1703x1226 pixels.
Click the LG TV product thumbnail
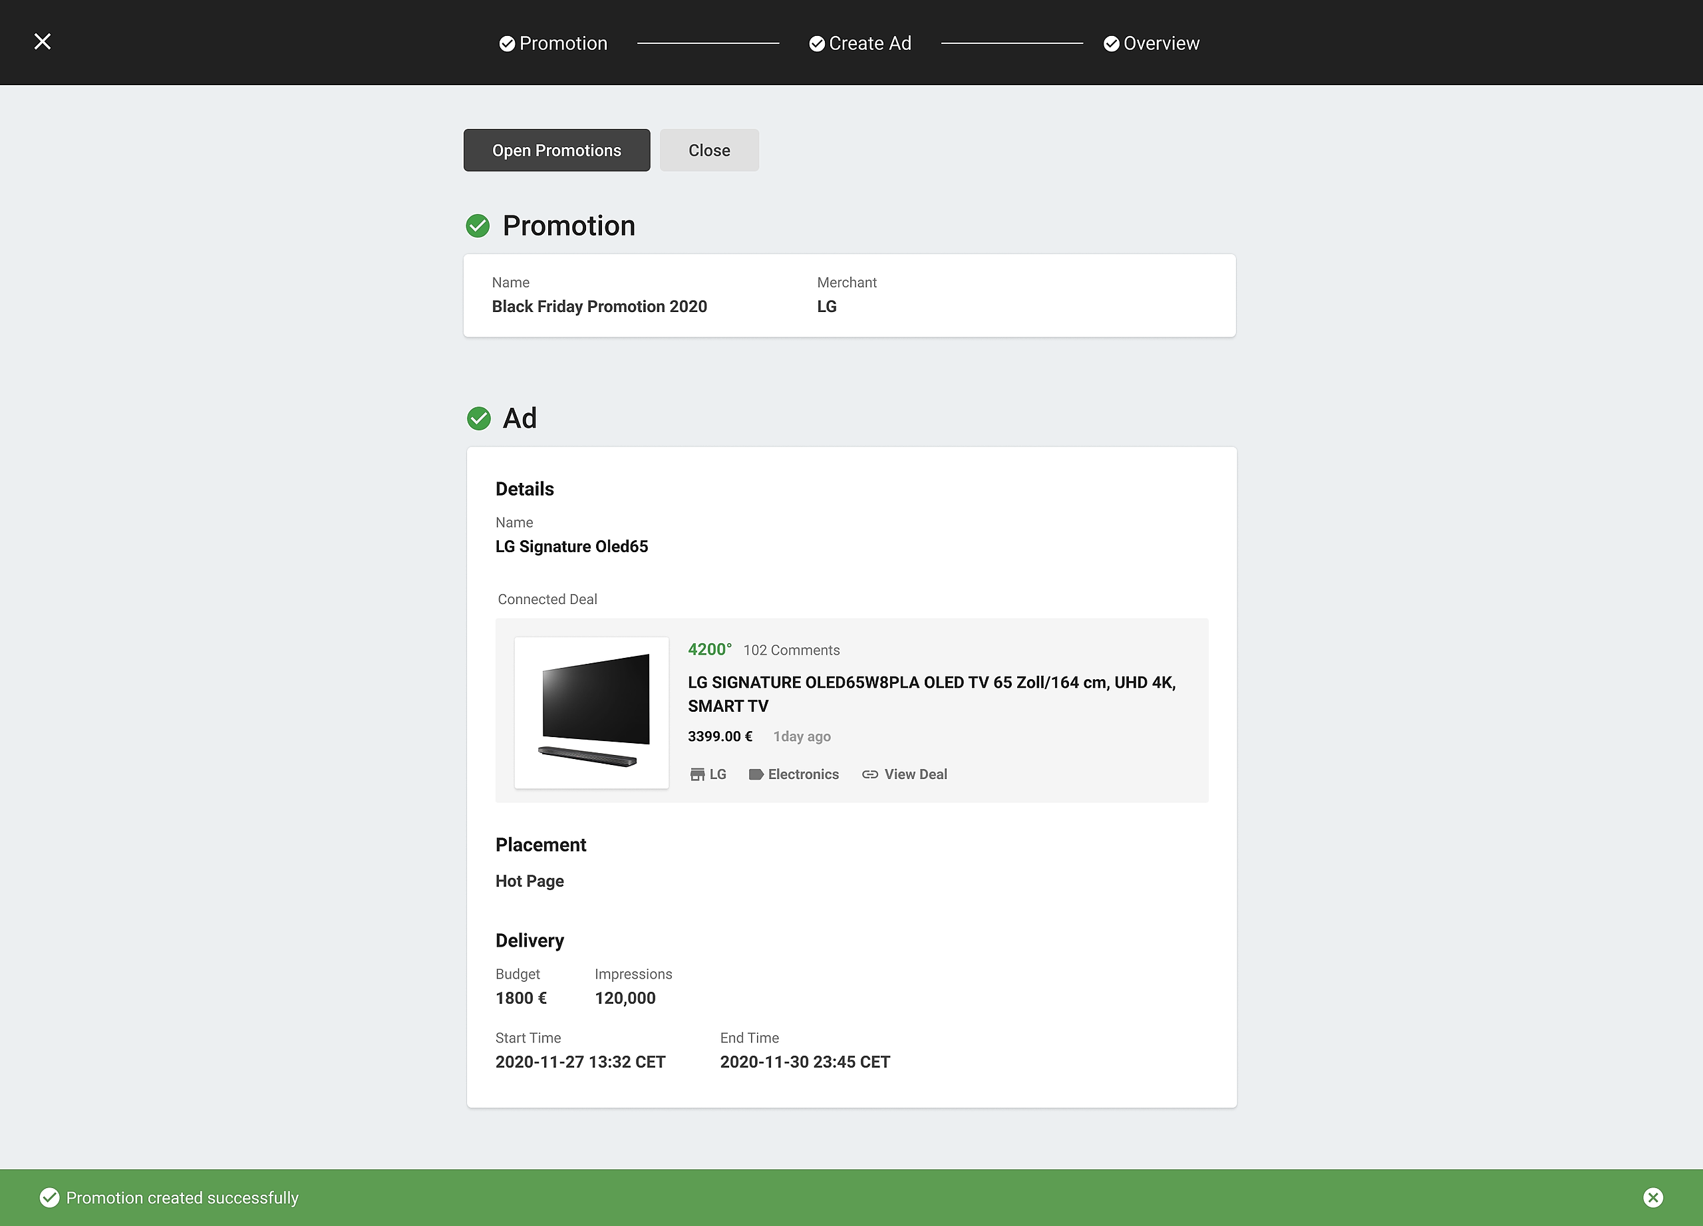point(591,712)
